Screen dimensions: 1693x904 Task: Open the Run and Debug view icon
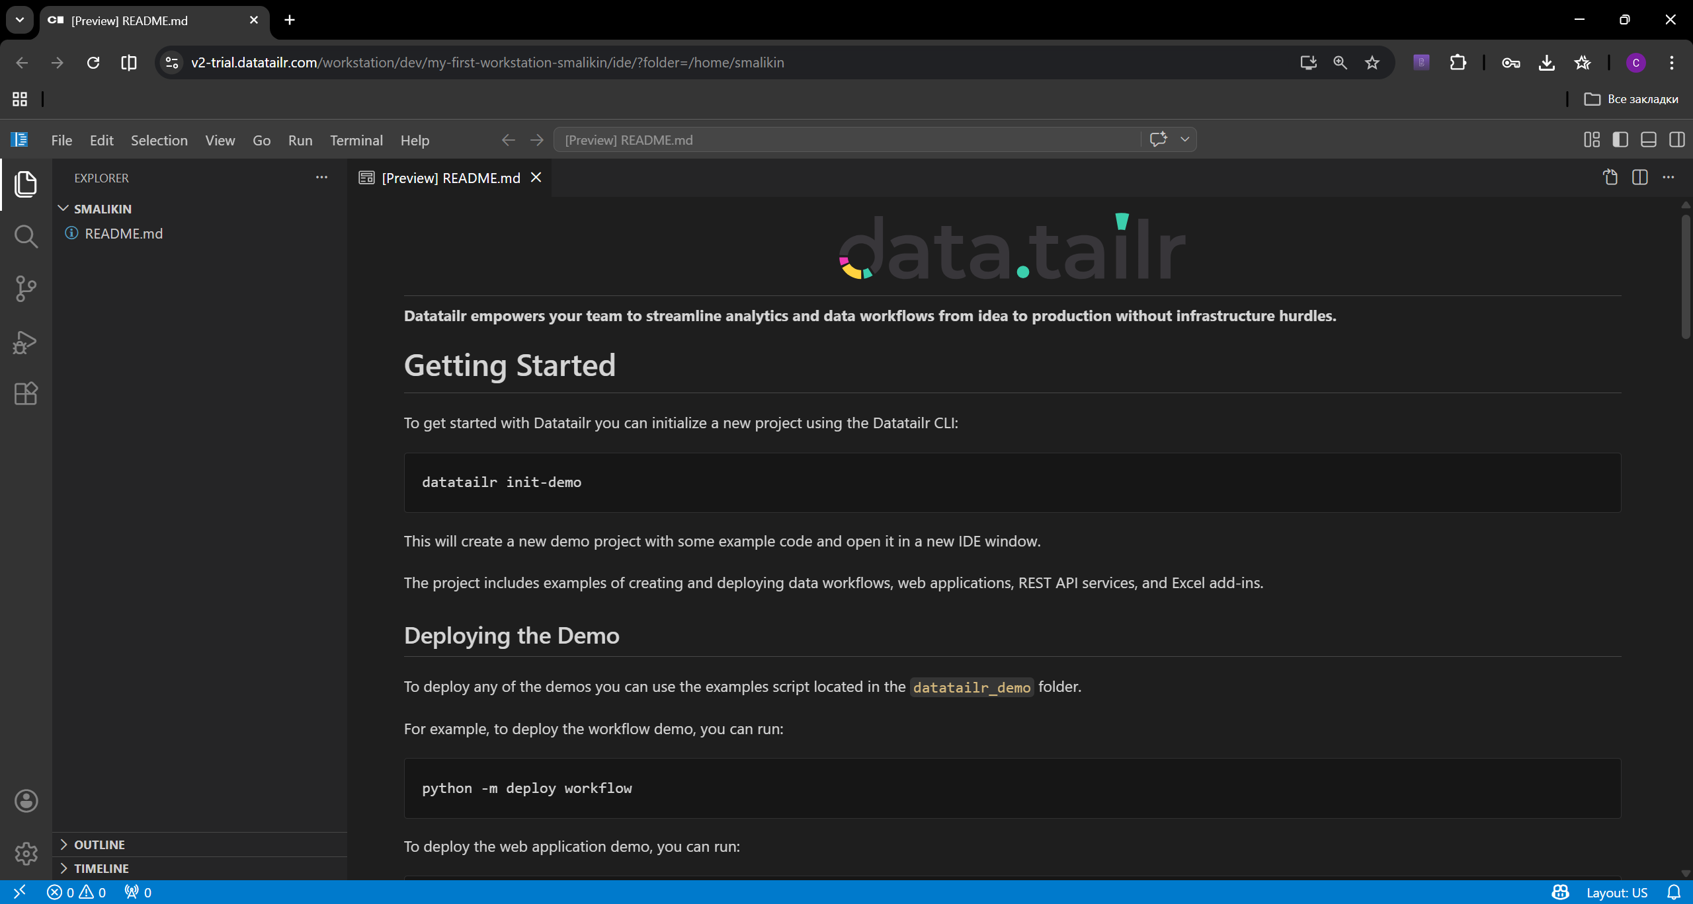[x=26, y=342]
